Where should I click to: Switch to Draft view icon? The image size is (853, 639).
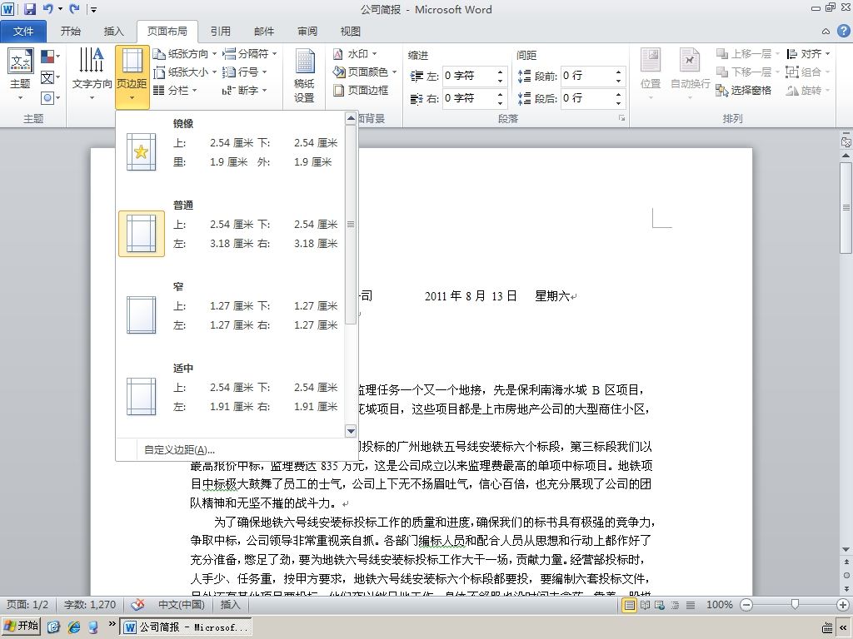click(x=691, y=605)
